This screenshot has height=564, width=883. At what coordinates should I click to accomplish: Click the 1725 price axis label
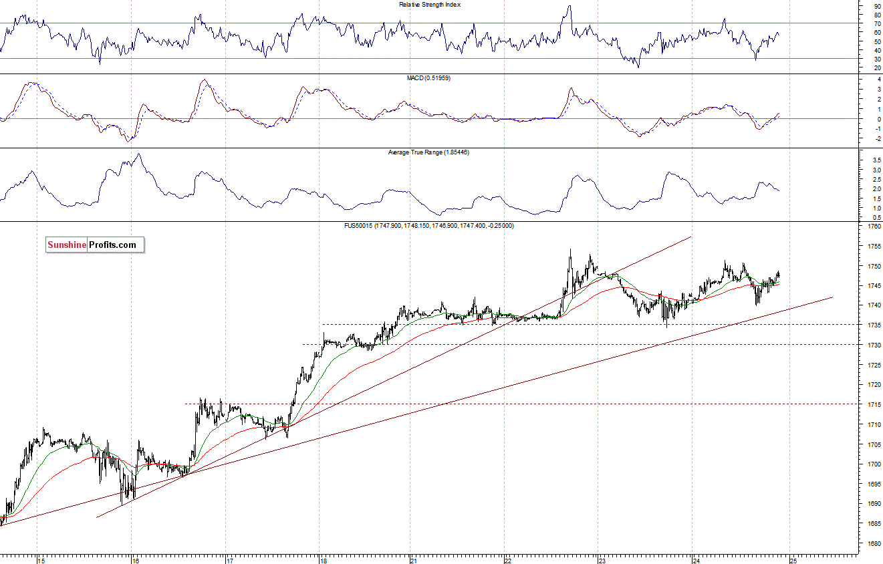(x=874, y=365)
